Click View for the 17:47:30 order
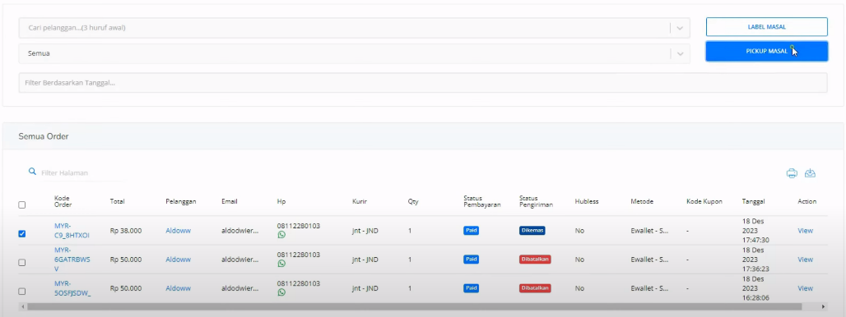This screenshot has height=317, width=846. click(805, 230)
